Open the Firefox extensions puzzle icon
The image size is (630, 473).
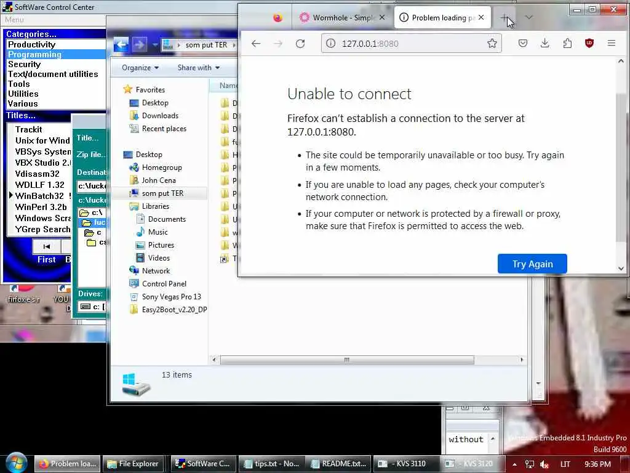(x=567, y=43)
